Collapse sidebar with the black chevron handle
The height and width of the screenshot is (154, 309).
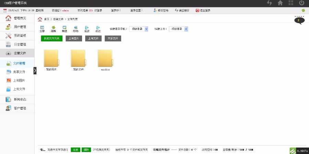pos(35,71)
